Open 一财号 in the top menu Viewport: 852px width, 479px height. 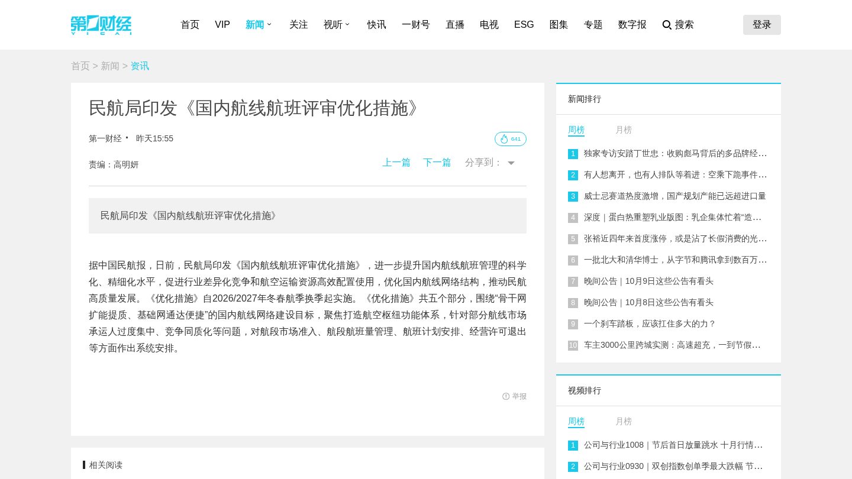click(x=416, y=25)
